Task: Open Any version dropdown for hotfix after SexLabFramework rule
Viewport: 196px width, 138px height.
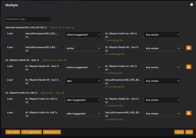Action: point(162,114)
